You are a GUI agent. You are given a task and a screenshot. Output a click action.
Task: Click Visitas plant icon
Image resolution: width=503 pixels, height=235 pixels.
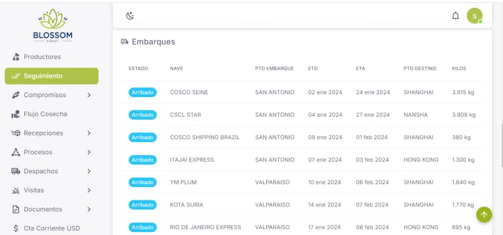[16, 191]
